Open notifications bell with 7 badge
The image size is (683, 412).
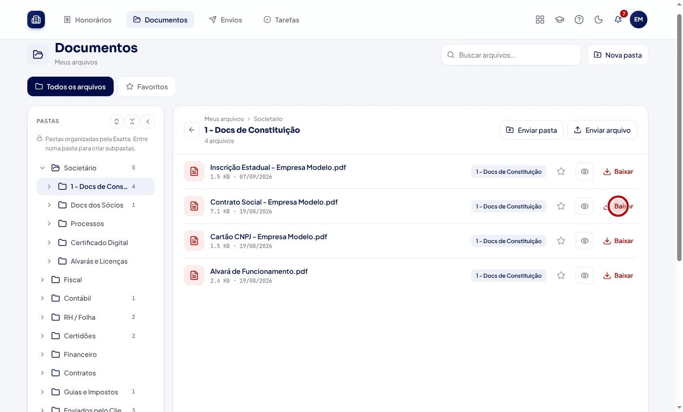click(x=618, y=20)
